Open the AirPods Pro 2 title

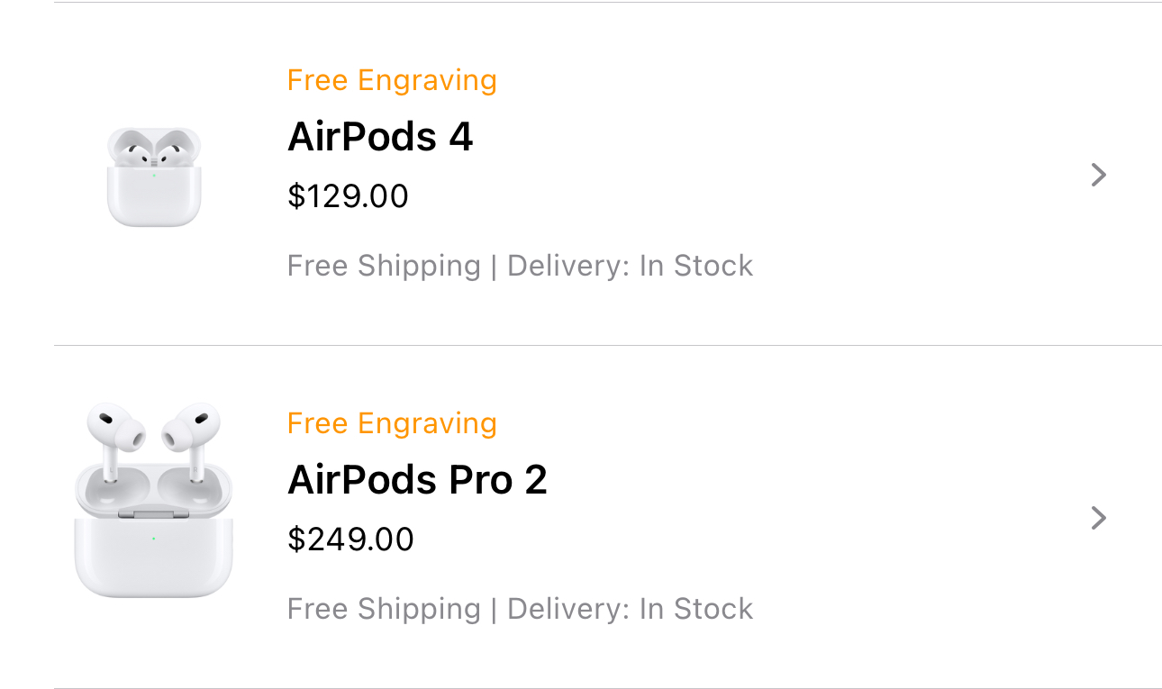[417, 480]
